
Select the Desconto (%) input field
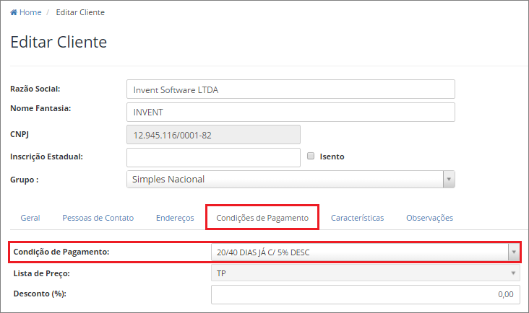click(x=366, y=294)
